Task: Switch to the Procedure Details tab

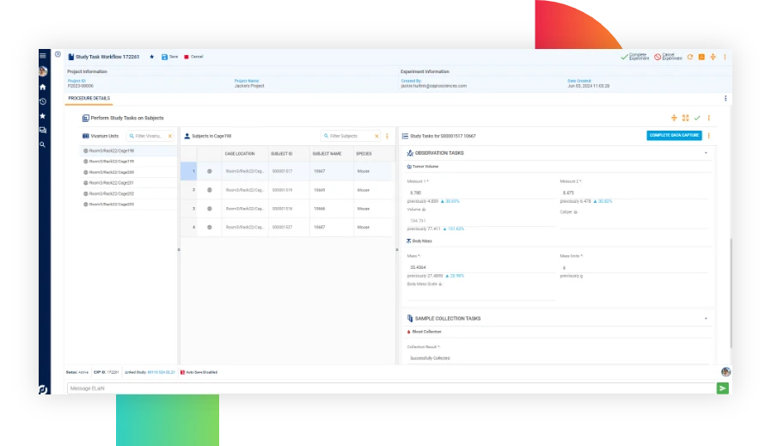Action: 89,99
